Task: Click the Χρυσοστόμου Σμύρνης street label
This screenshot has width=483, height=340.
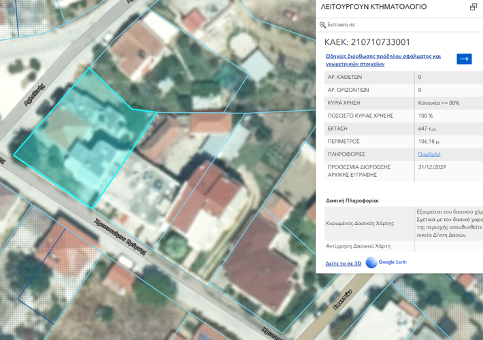Action: pyautogui.click(x=120, y=237)
